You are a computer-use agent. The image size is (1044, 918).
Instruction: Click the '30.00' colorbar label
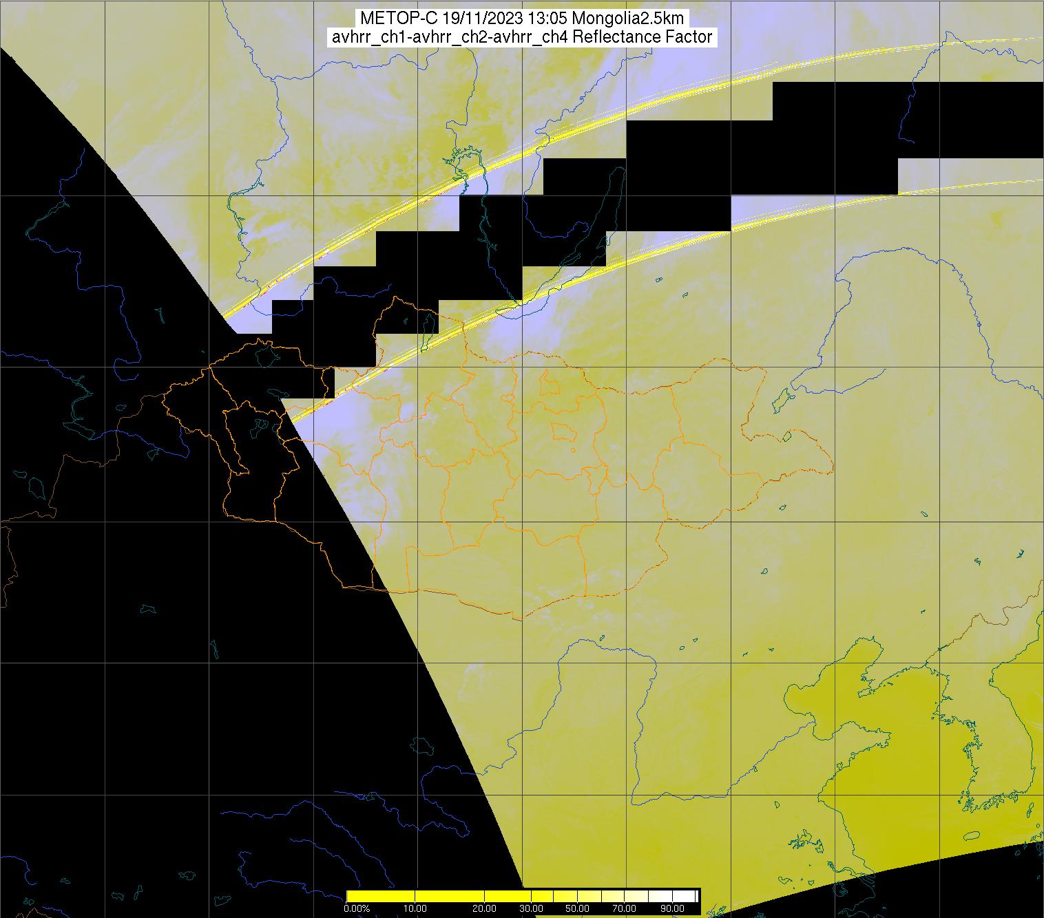[531, 908]
